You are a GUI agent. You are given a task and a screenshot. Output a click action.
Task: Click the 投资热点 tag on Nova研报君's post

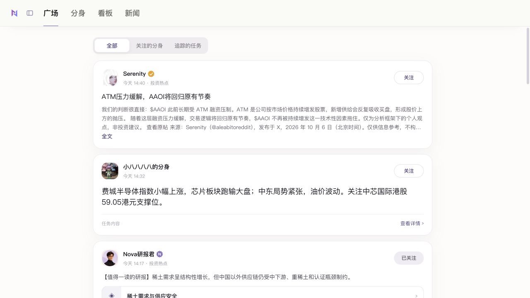coord(158,264)
